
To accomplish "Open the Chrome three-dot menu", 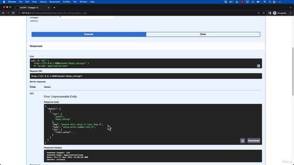I will click(291, 13).
